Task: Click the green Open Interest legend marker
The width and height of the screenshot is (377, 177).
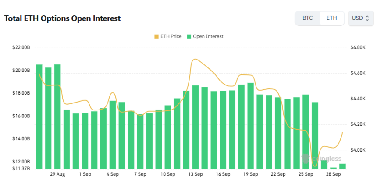Action: 189,36
